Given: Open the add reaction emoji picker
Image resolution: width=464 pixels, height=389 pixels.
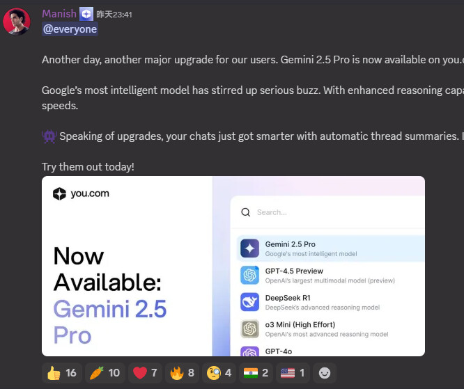Looking at the screenshot, I should point(325,373).
